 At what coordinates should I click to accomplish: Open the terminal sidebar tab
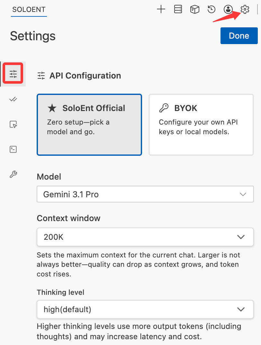click(13, 149)
